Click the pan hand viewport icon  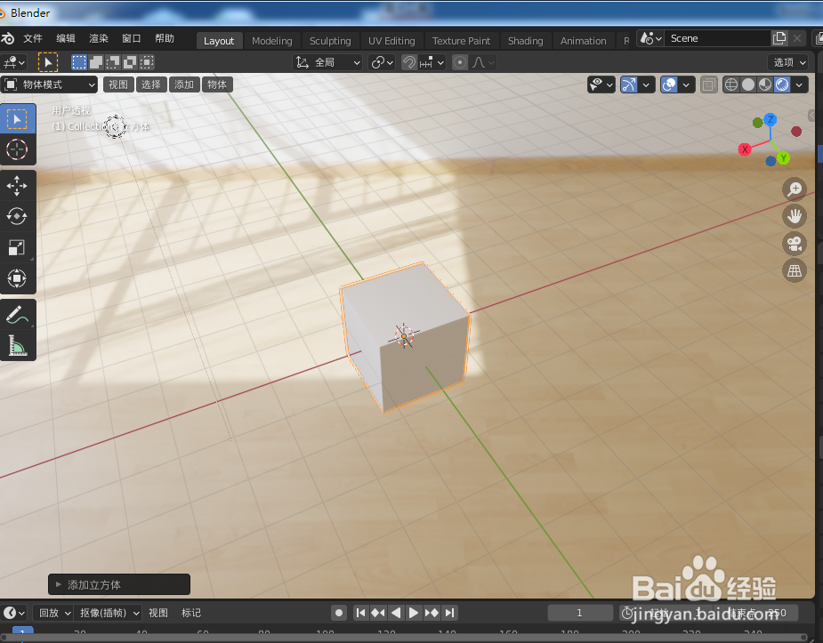[x=795, y=216]
